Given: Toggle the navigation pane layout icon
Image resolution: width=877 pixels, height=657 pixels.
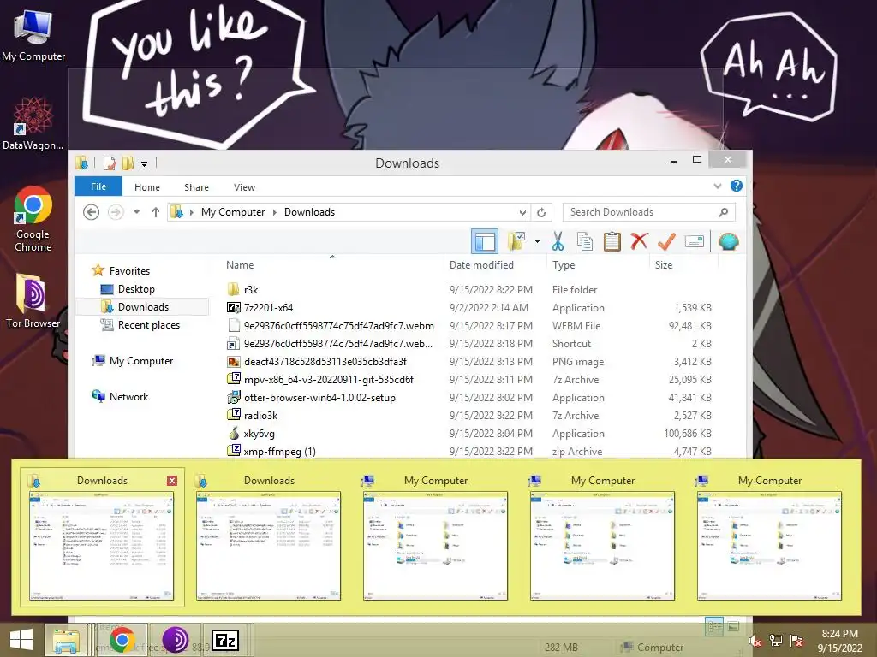Looking at the screenshot, I should coord(485,241).
